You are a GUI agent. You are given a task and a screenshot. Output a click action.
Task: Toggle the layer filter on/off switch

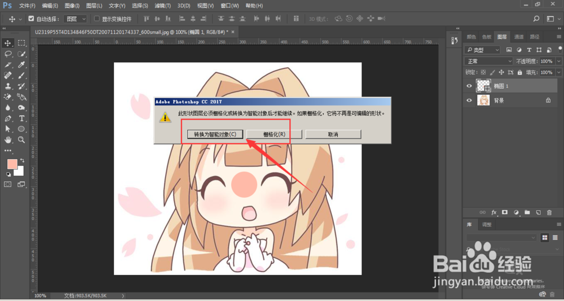click(x=561, y=49)
